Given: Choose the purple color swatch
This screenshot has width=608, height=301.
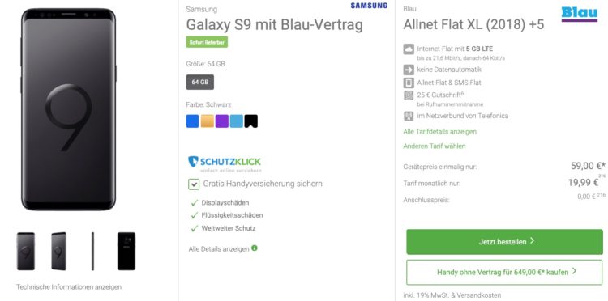Looking at the screenshot, I should point(222,121).
